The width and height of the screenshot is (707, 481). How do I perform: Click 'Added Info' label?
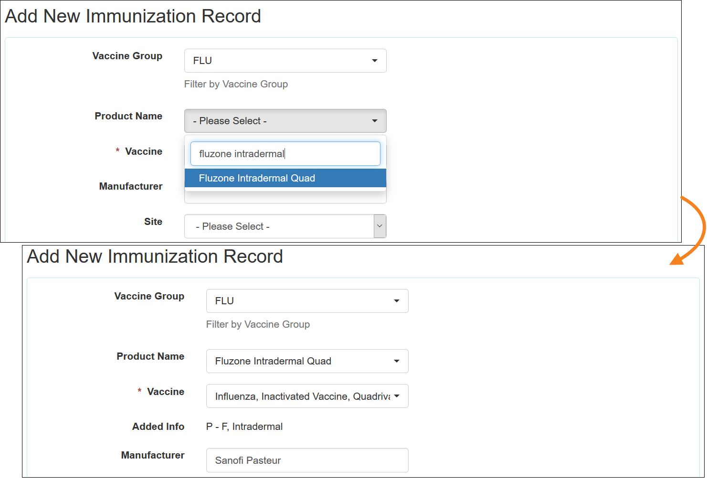click(158, 427)
